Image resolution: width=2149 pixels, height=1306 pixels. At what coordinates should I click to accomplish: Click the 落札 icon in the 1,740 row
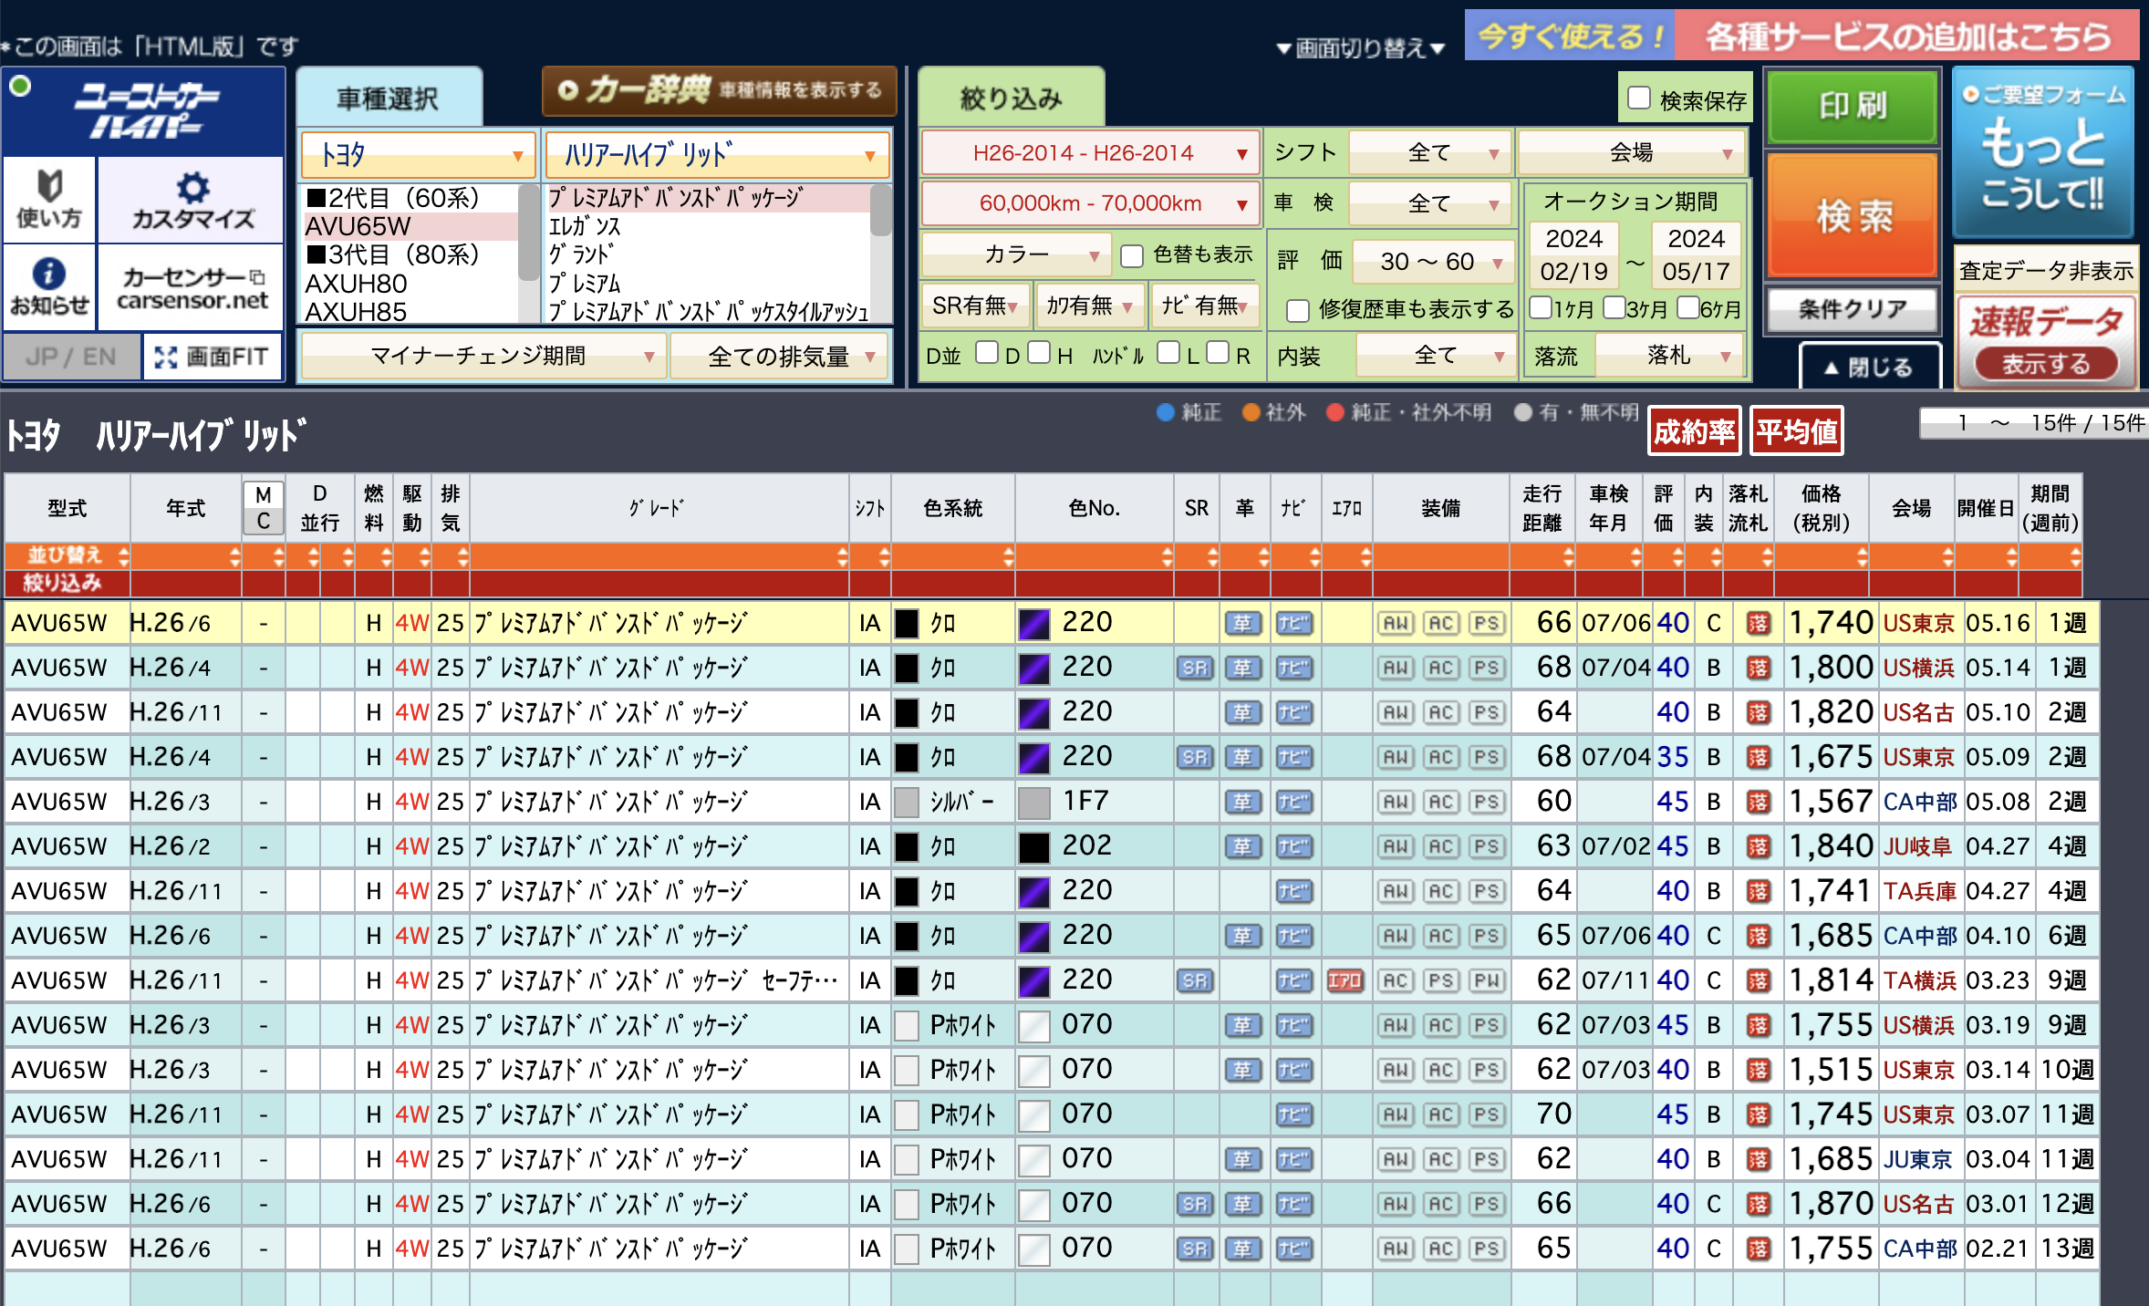tap(1757, 623)
